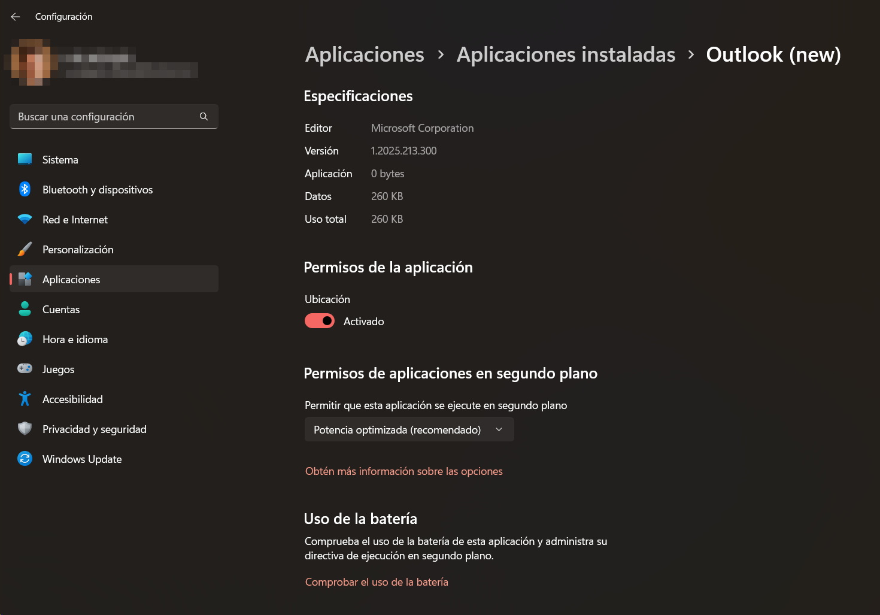Viewport: 880px width, 615px height.
Task: Open Windows Update page
Action: (x=114, y=459)
